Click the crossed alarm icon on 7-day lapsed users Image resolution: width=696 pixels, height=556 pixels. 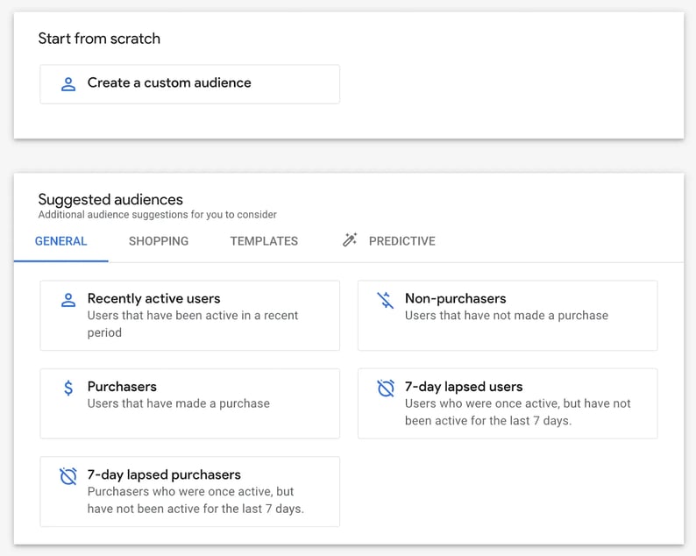click(386, 388)
